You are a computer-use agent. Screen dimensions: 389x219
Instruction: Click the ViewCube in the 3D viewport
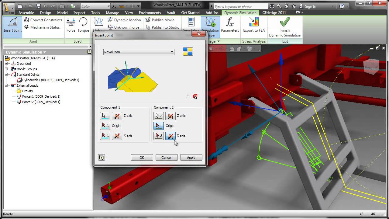coord(371,67)
